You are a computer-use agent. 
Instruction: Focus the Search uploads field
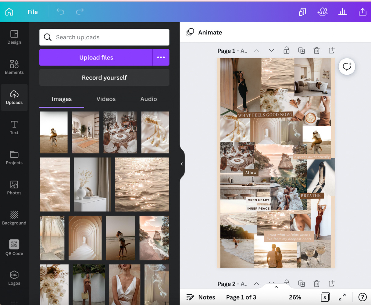[104, 37]
